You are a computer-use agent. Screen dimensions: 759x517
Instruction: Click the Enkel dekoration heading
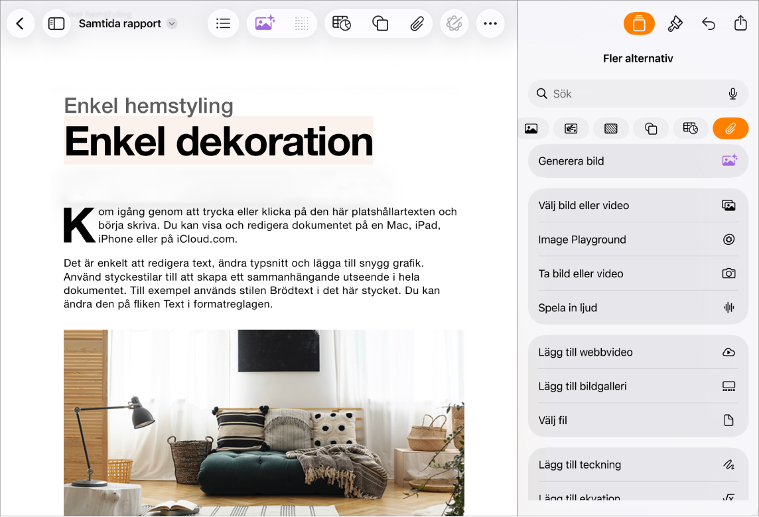pos(219,141)
